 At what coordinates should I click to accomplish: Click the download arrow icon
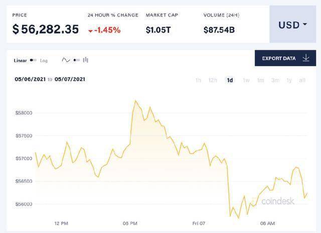(x=306, y=58)
